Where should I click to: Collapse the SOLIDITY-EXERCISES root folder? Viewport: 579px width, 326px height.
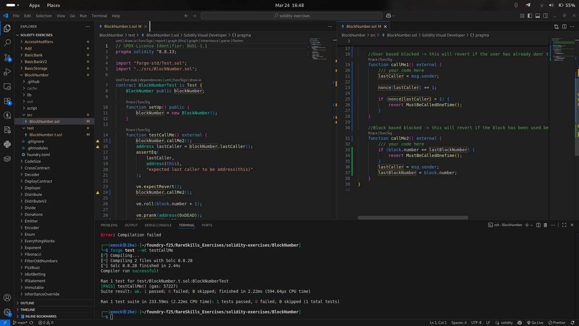[x=55, y=35]
